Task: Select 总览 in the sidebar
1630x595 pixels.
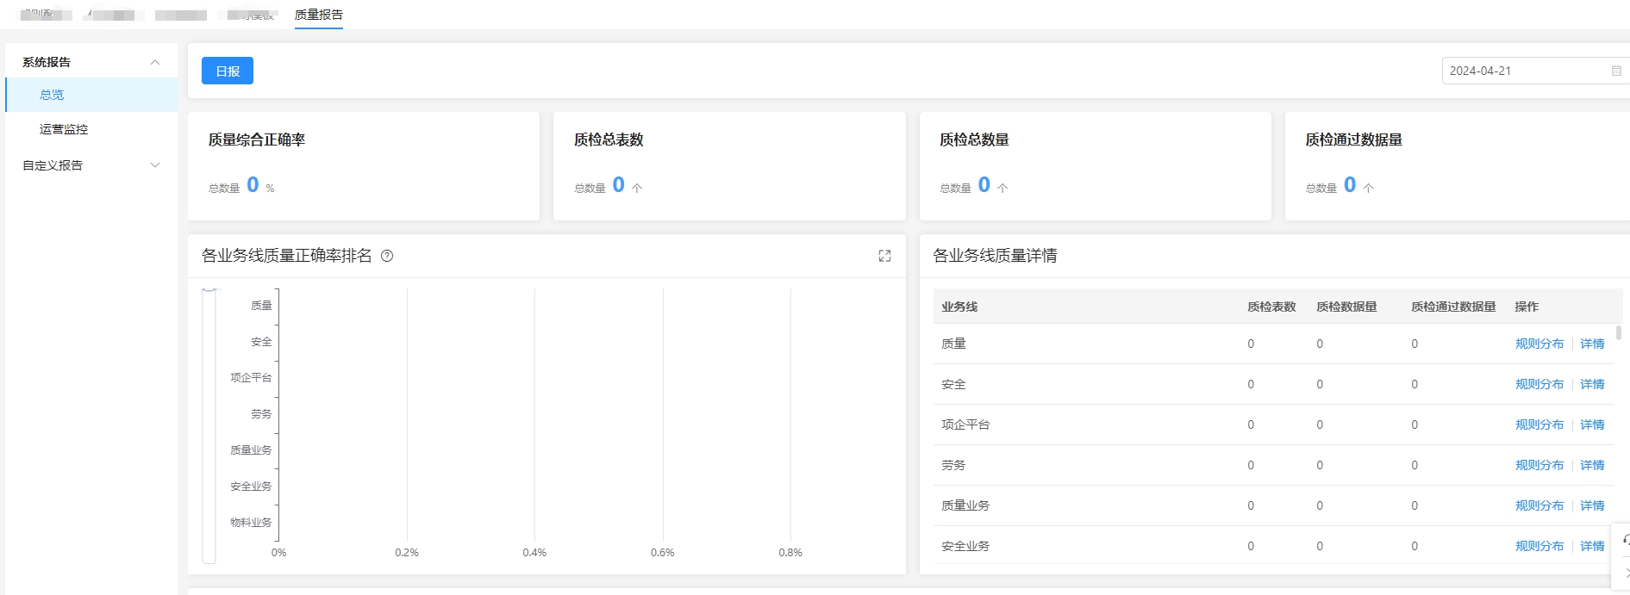Action: pos(52,95)
